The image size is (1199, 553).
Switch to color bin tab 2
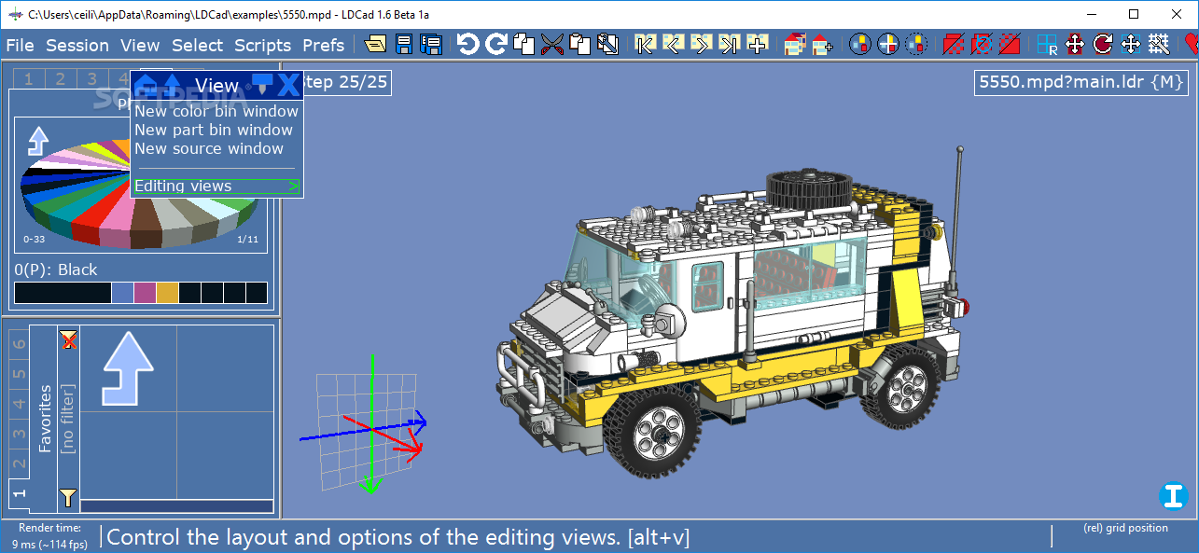[x=59, y=79]
